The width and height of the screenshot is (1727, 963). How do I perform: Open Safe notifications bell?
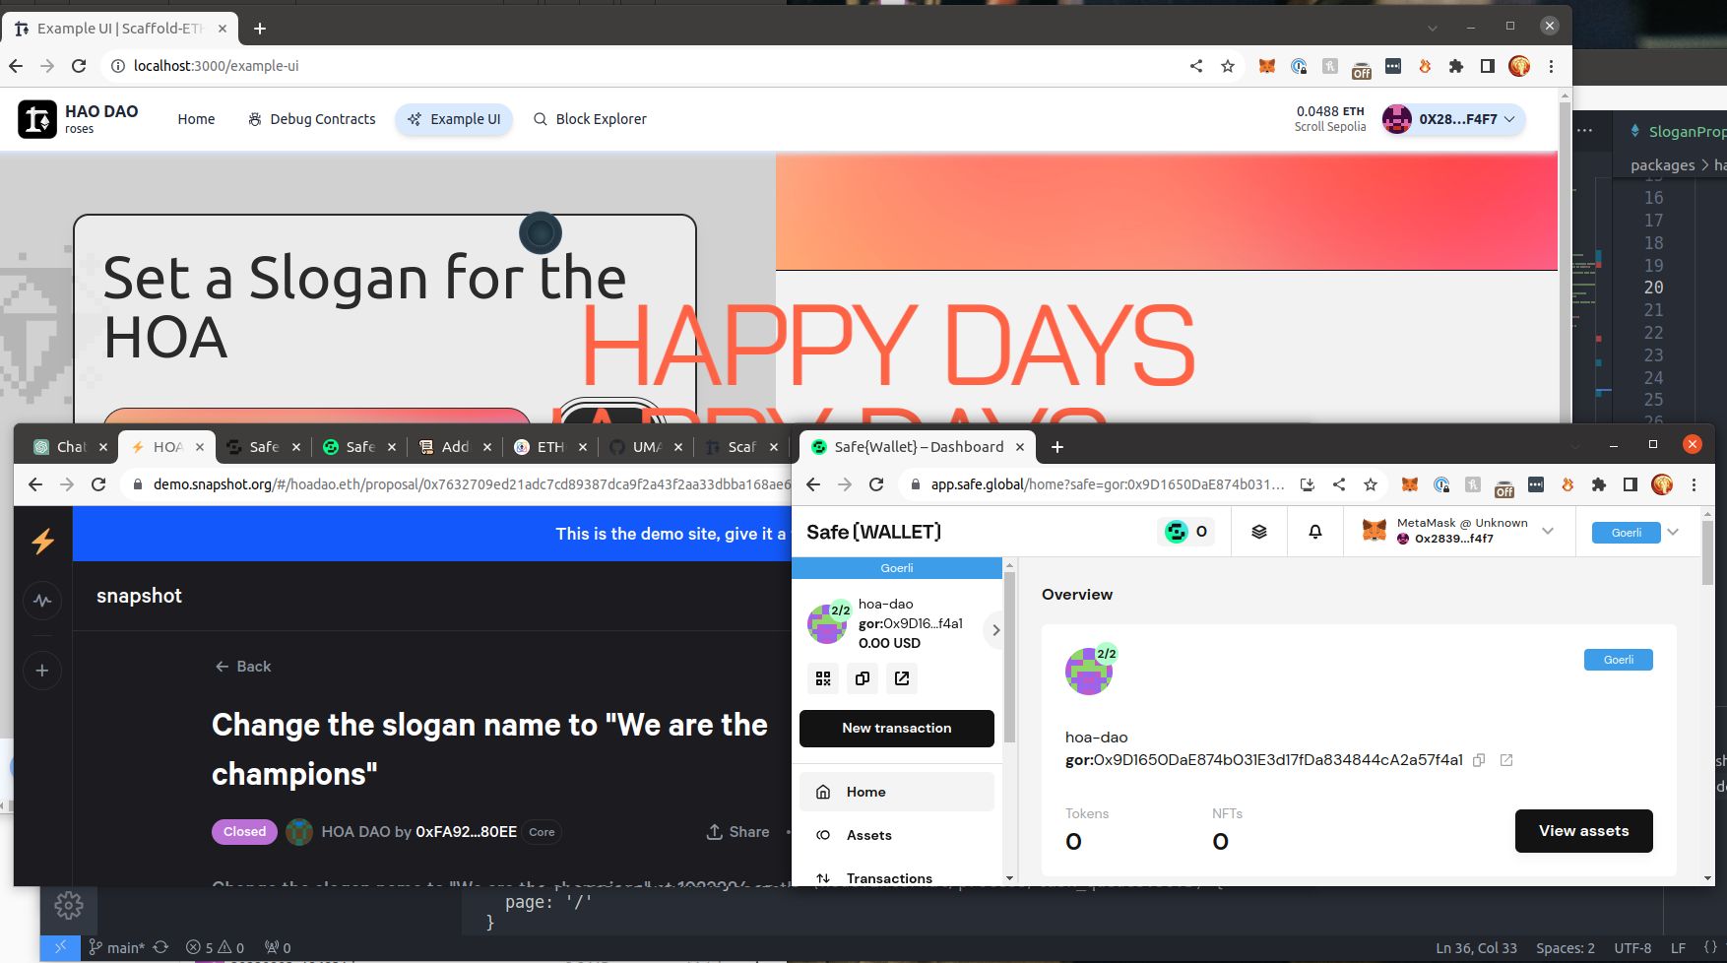coord(1315,532)
